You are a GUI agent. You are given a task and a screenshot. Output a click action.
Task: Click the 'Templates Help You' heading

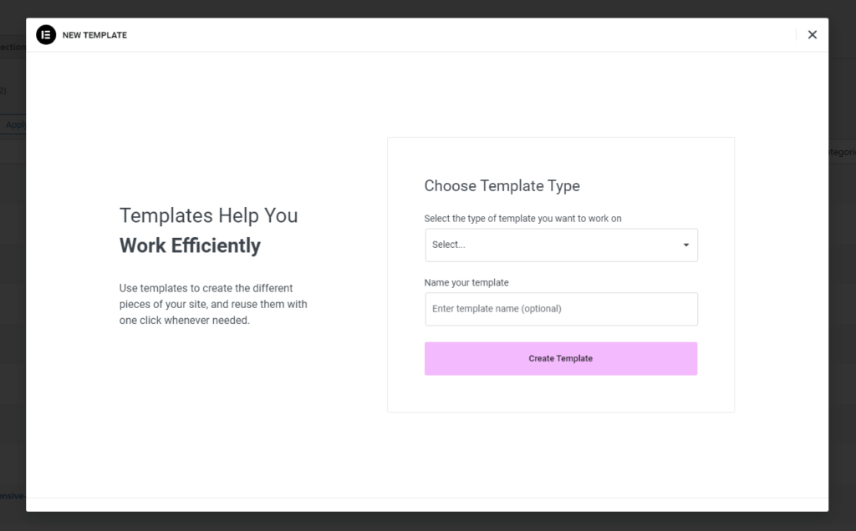208,215
